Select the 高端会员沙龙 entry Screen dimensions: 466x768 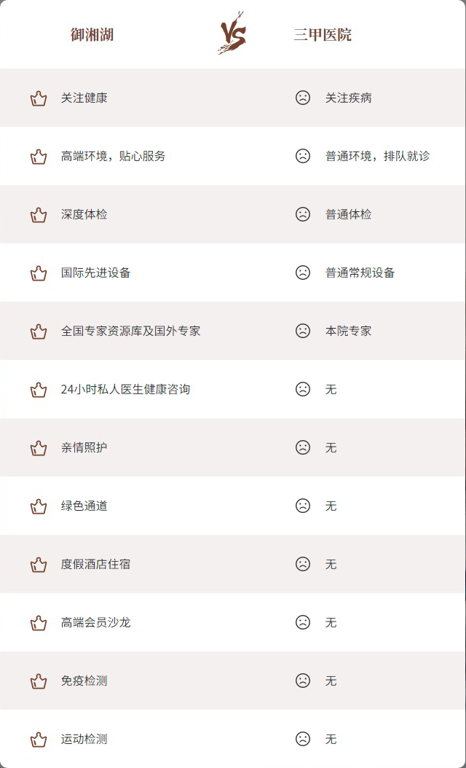click(x=95, y=622)
